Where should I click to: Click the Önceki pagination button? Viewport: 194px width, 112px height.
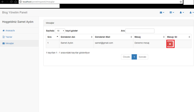click(x=126, y=57)
